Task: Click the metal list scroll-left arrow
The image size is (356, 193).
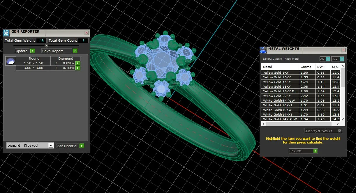Action: click(264, 124)
